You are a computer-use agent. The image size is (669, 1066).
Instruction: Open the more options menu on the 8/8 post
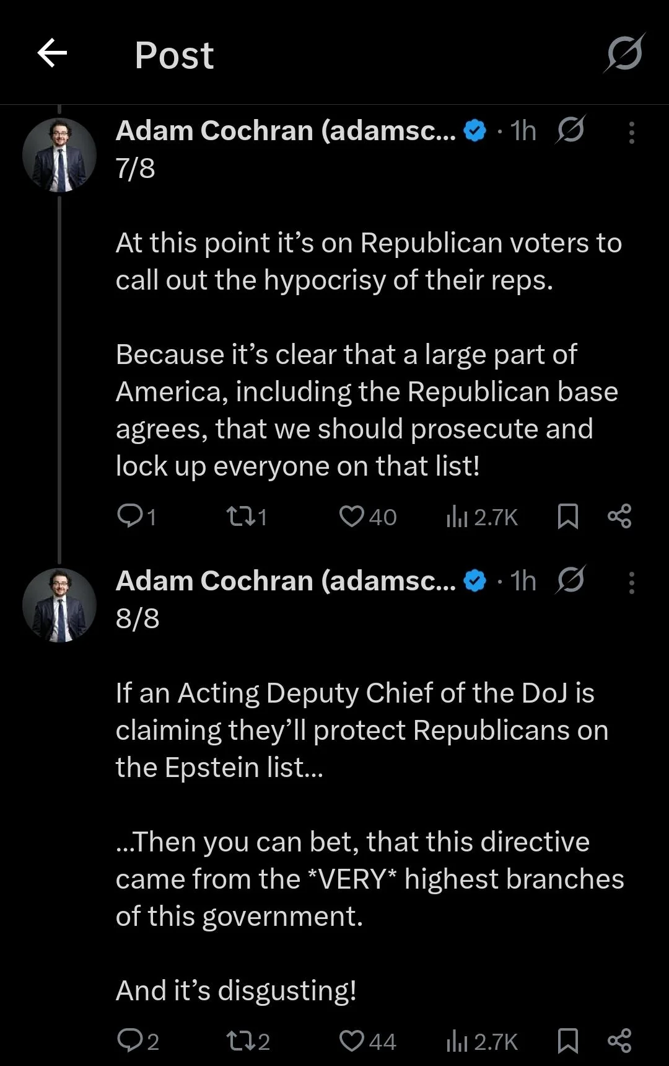click(x=631, y=583)
